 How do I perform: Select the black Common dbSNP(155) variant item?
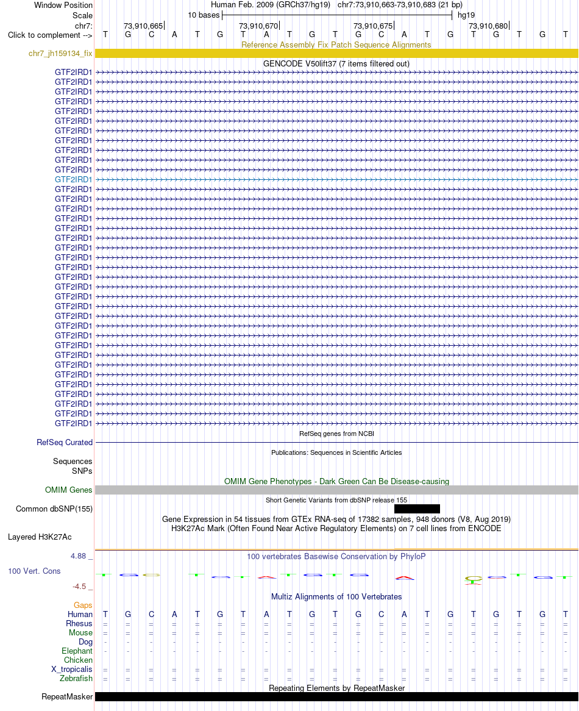(x=417, y=509)
